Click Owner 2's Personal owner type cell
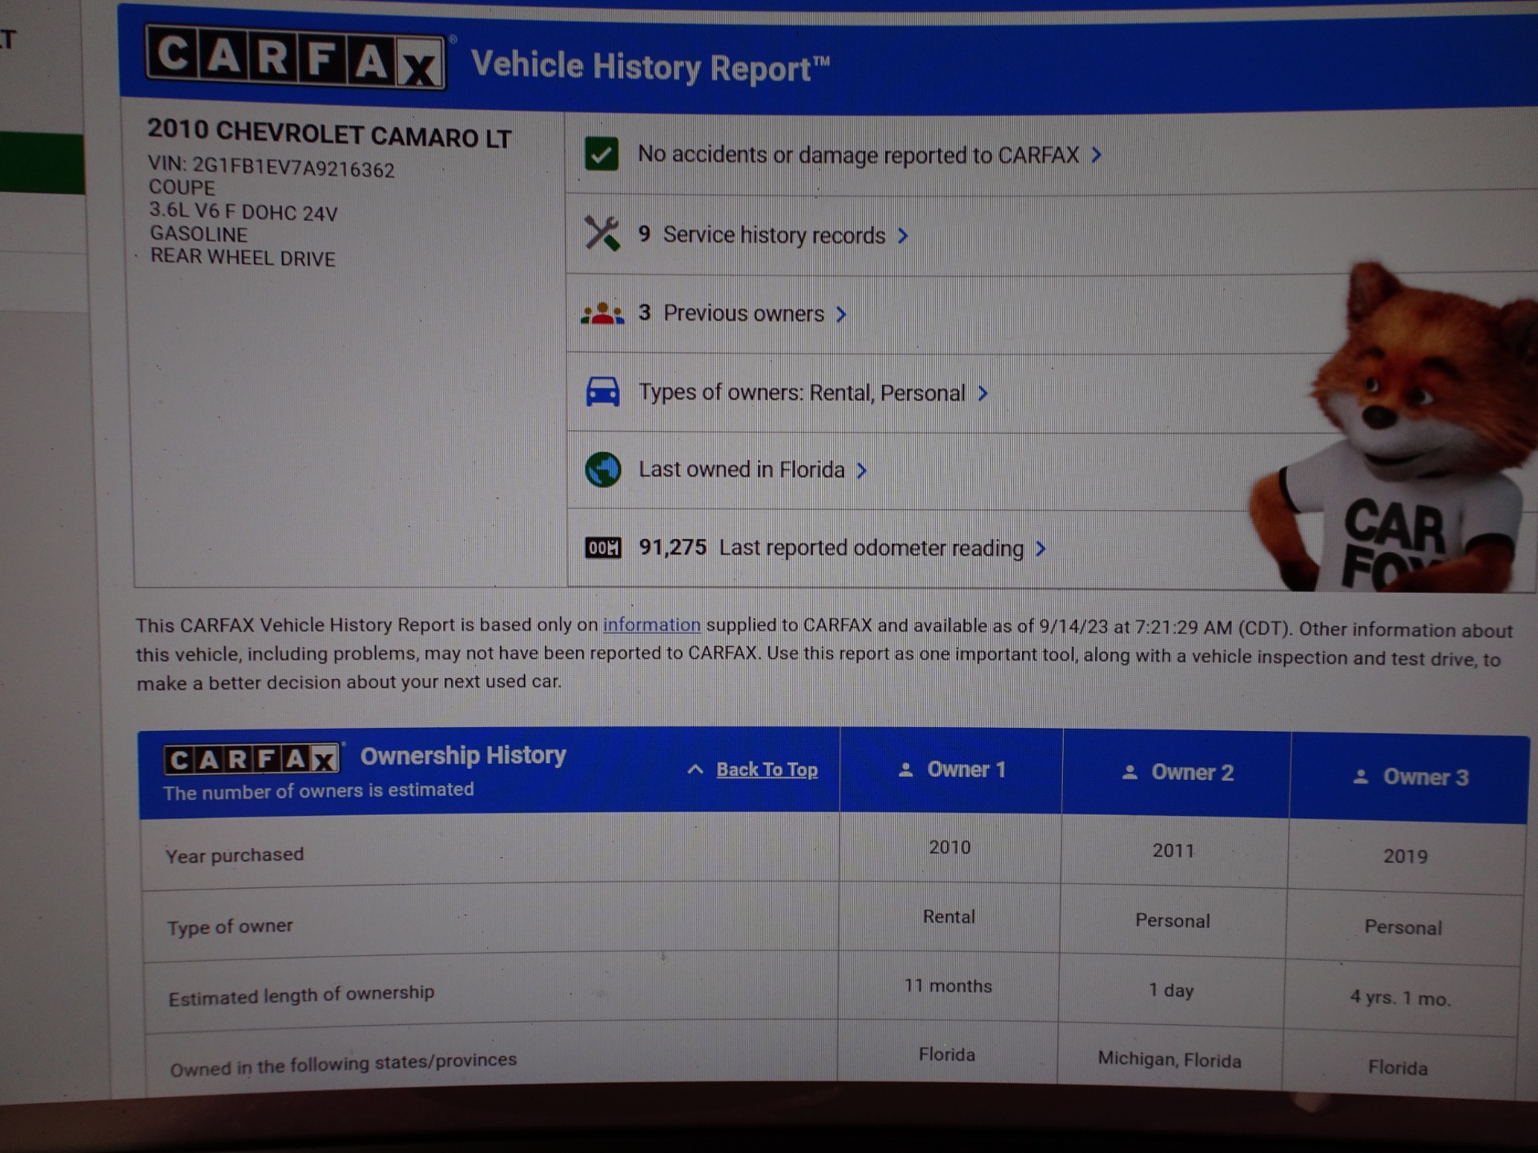Screen dimensions: 1538x1153 pyautogui.click(x=1172, y=921)
